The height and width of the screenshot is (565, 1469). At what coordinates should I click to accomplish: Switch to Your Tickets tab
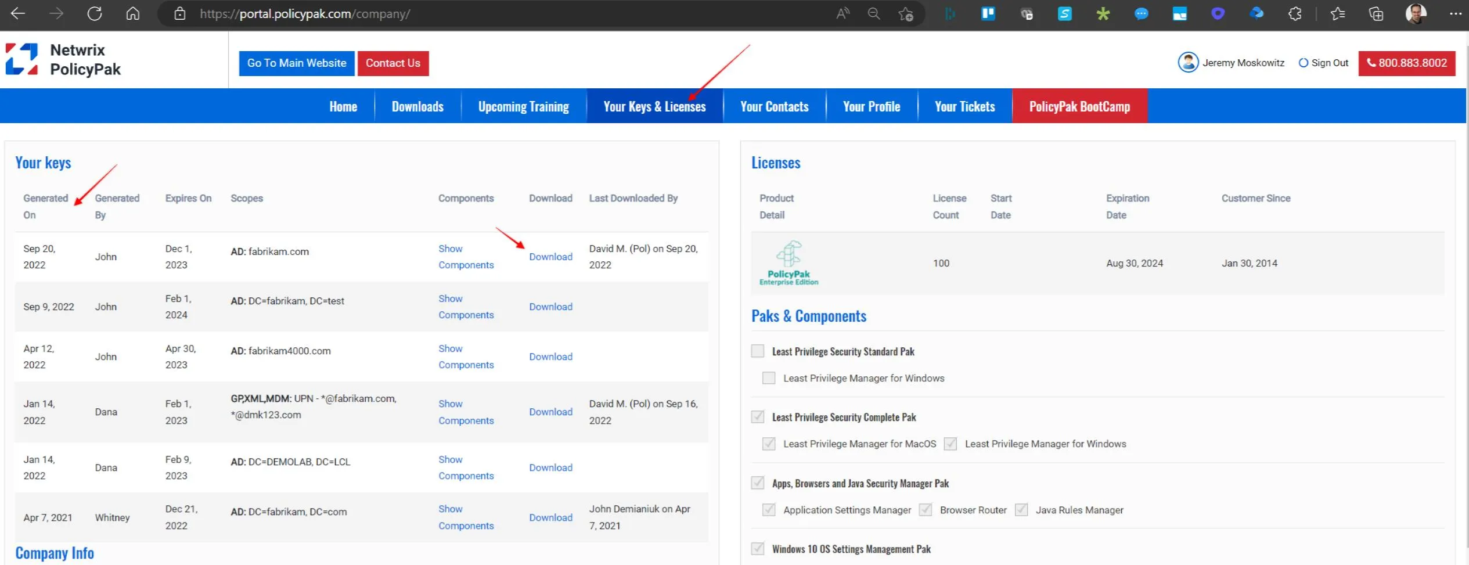click(964, 107)
